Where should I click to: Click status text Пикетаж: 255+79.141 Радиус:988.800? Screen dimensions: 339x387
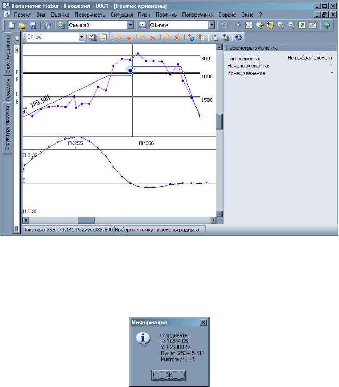click(x=68, y=230)
